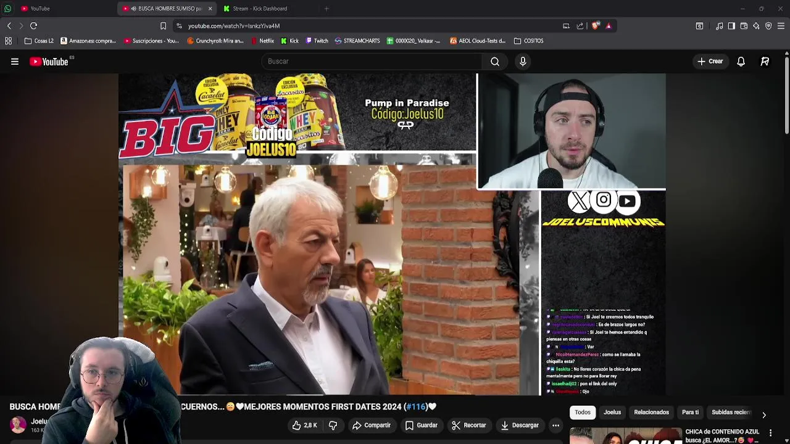Open the account avatar menu
This screenshot has height=444, width=790.
[765, 62]
